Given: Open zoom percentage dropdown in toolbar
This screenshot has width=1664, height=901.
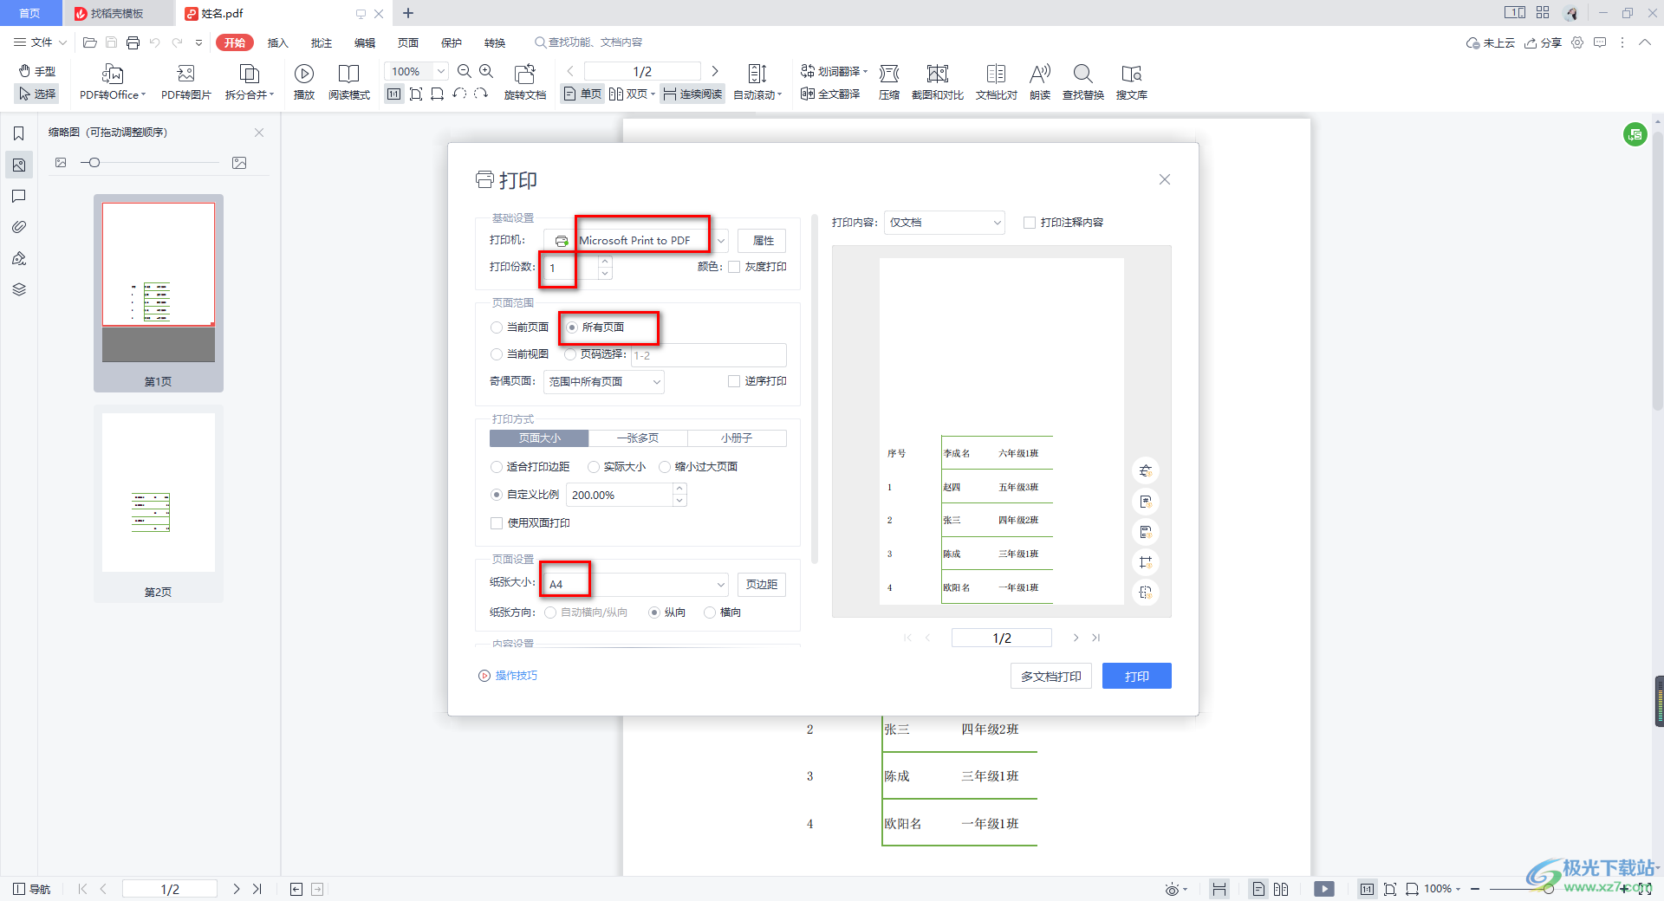Looking at the screenshot, I should (x=441, y=72).
